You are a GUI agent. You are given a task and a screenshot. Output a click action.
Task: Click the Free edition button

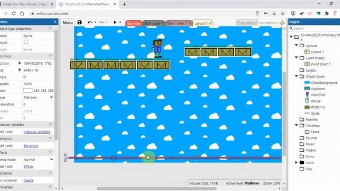(x=246, y=22)
